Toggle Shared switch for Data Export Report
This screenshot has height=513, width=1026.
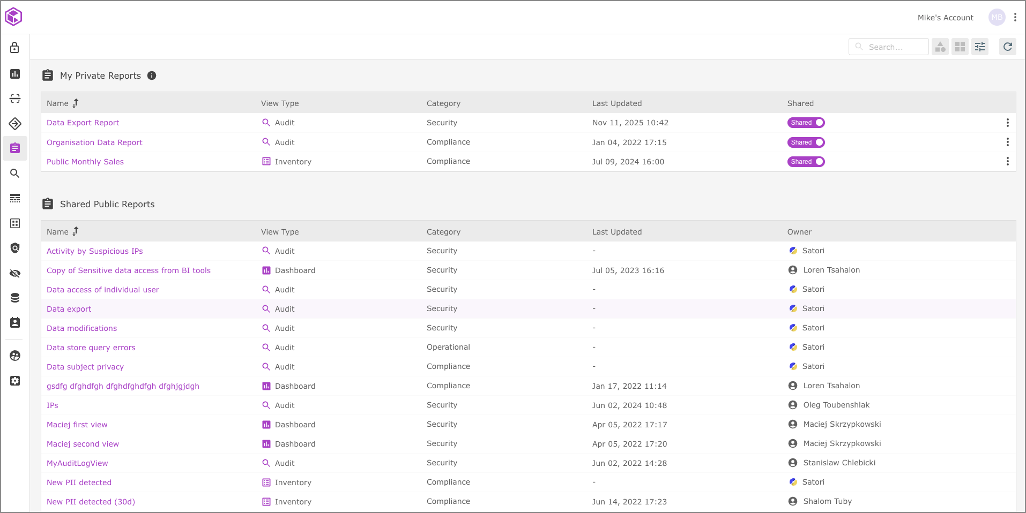pyautogui.click(x=806, y=123)
